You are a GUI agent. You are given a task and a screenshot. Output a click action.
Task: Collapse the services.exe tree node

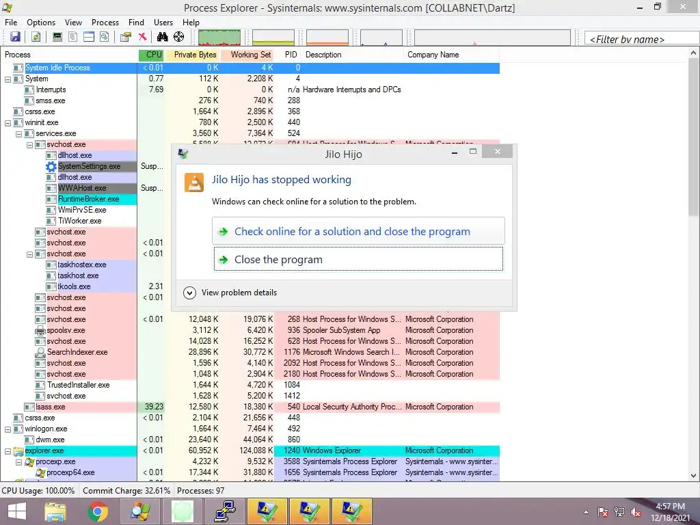(18, 134)
